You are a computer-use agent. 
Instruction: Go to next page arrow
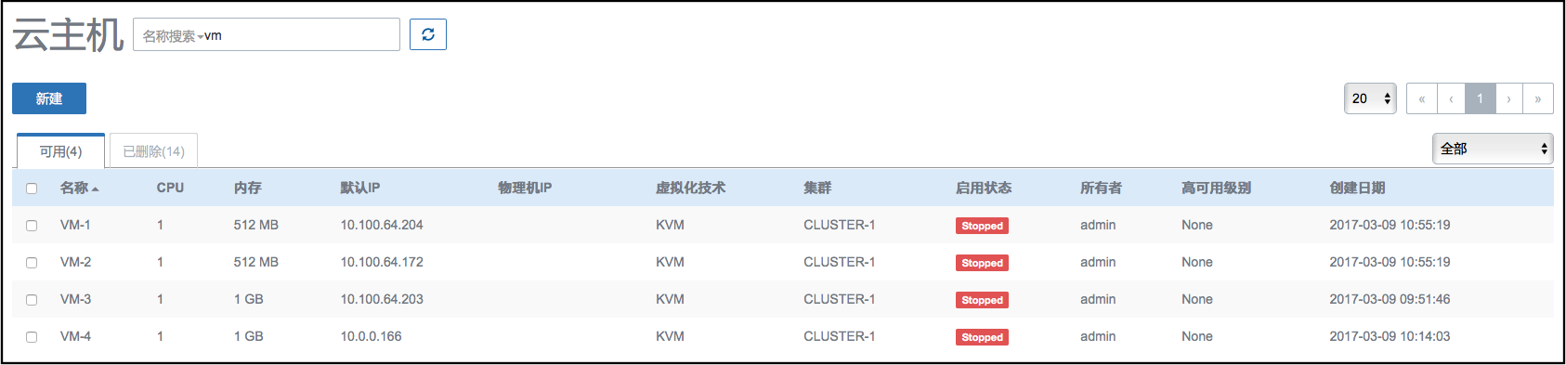click(x=1508, y=98)
